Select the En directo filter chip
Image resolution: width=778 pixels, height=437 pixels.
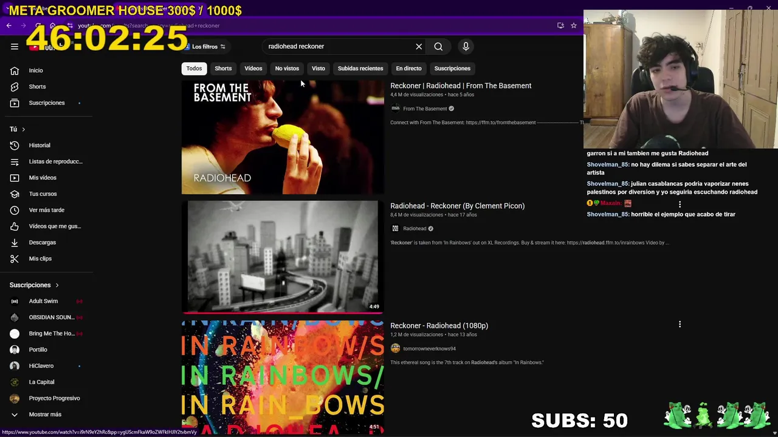[408, 69]
